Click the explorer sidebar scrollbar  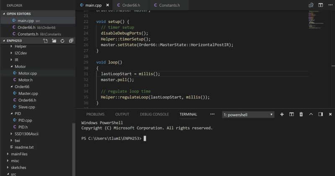[74, 149]
